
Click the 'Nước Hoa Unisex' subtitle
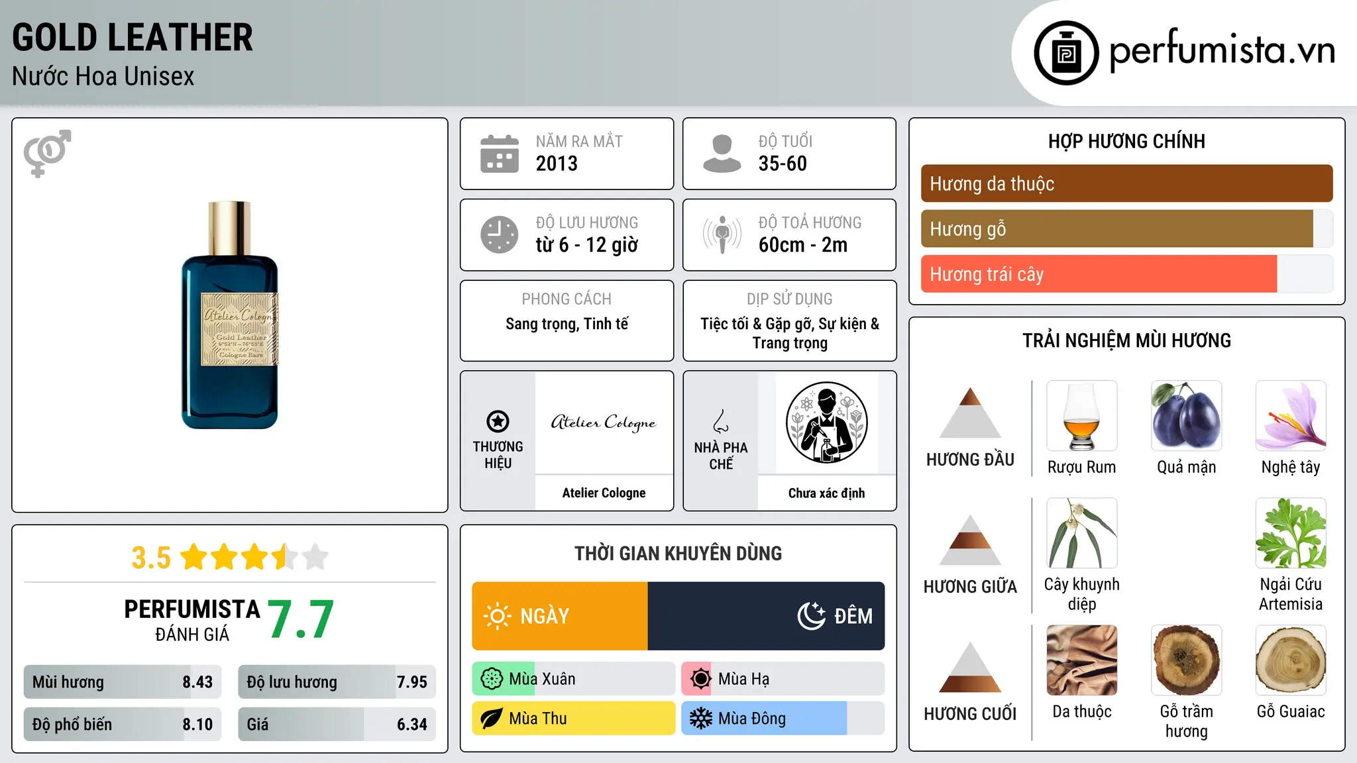pos(103,77)
